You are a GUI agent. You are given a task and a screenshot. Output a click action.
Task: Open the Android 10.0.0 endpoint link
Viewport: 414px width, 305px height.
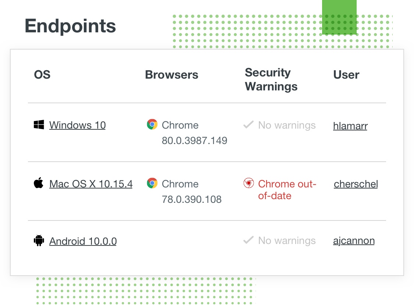(x=83, y=241)
